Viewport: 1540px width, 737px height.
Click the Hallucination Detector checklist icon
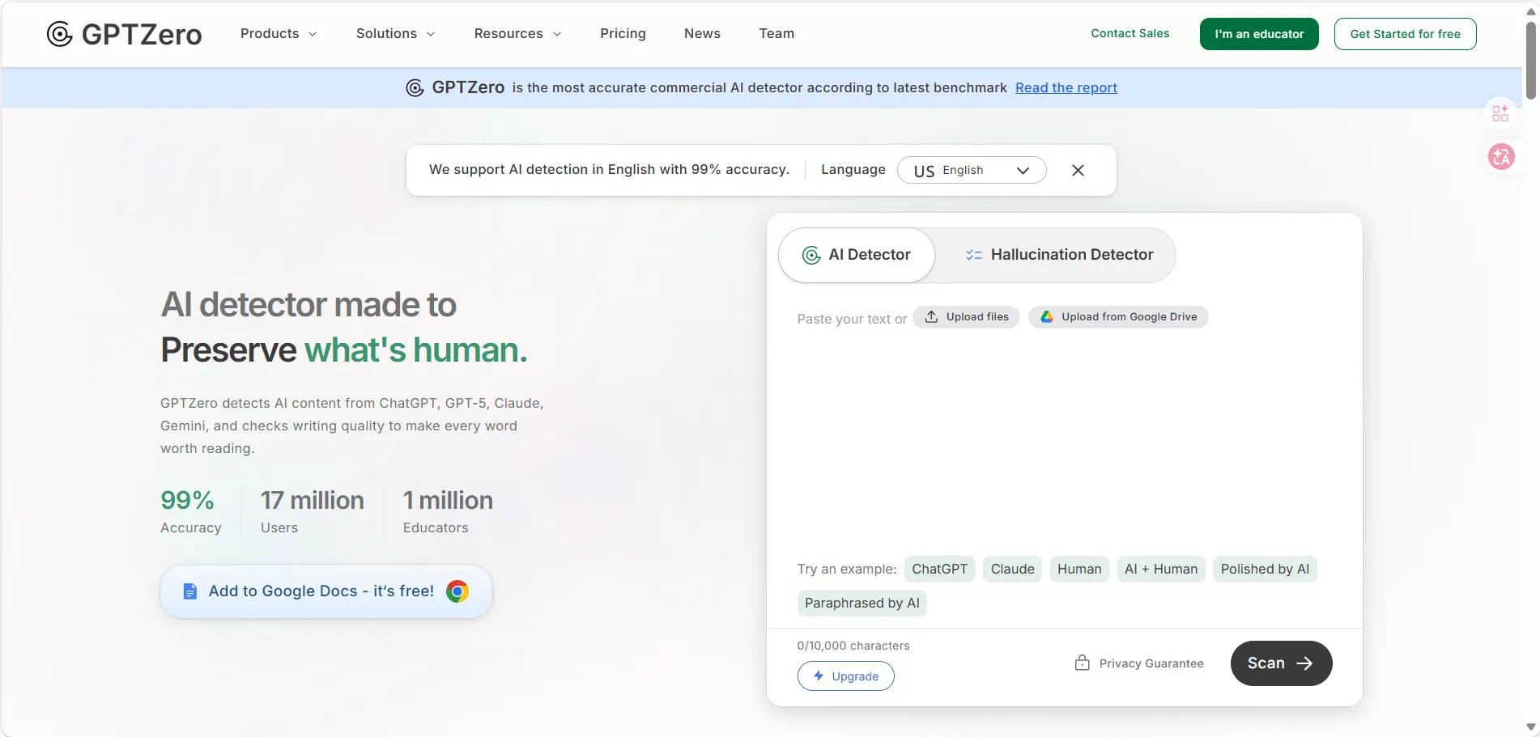[974, 255]
